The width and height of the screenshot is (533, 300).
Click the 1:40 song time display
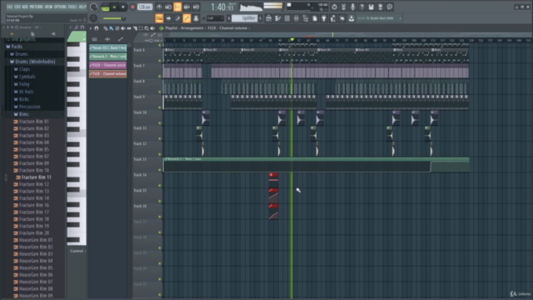click(222, 7)
